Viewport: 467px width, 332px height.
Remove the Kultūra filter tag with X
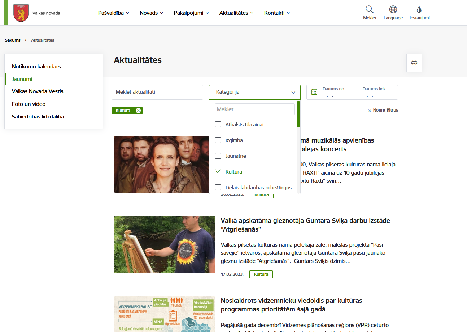pyautogui.click(x=138, y=111)
